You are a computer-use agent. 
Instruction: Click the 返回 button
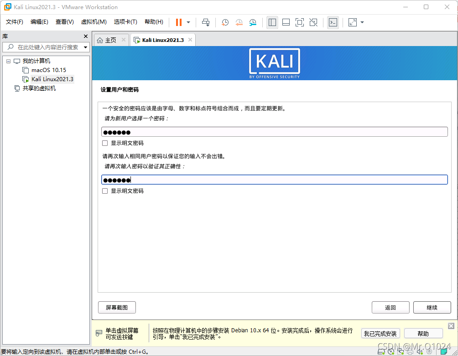point(390,308)
